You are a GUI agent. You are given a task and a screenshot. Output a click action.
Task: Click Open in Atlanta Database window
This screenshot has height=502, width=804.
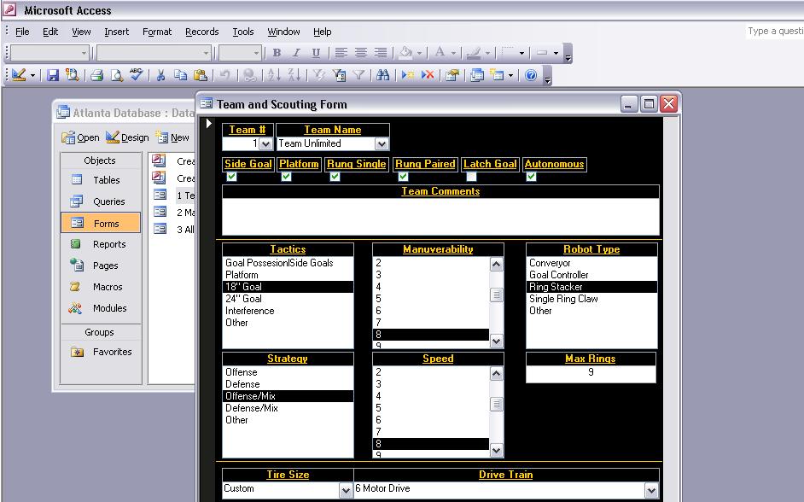click(80, 137)
